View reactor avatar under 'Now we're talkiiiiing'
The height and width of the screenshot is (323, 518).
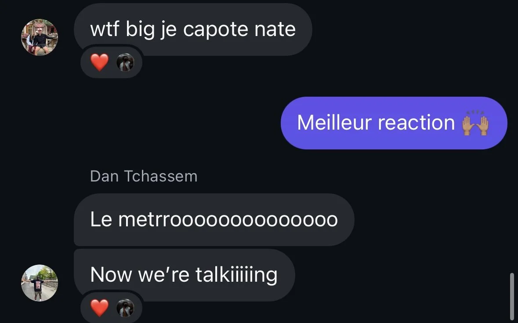coord(125,308)
